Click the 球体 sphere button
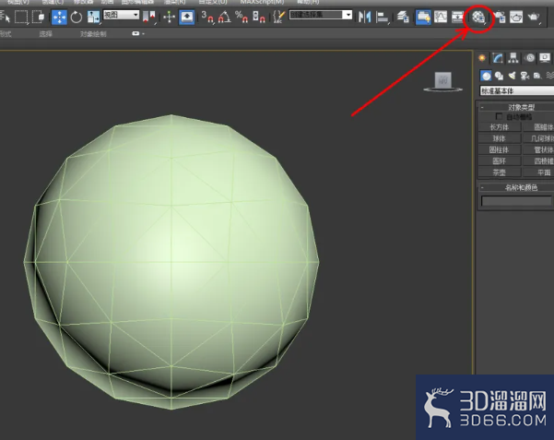Viewport: 554px width, 440px height. click(500, 138)
